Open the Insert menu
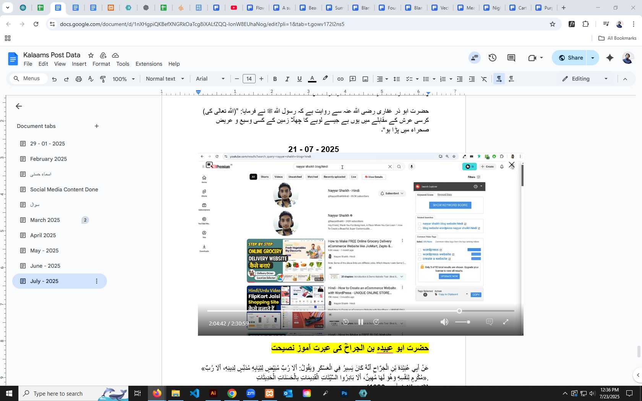Image resolution: width=642 pixels, height=401 pixels. tap(79, 64)
